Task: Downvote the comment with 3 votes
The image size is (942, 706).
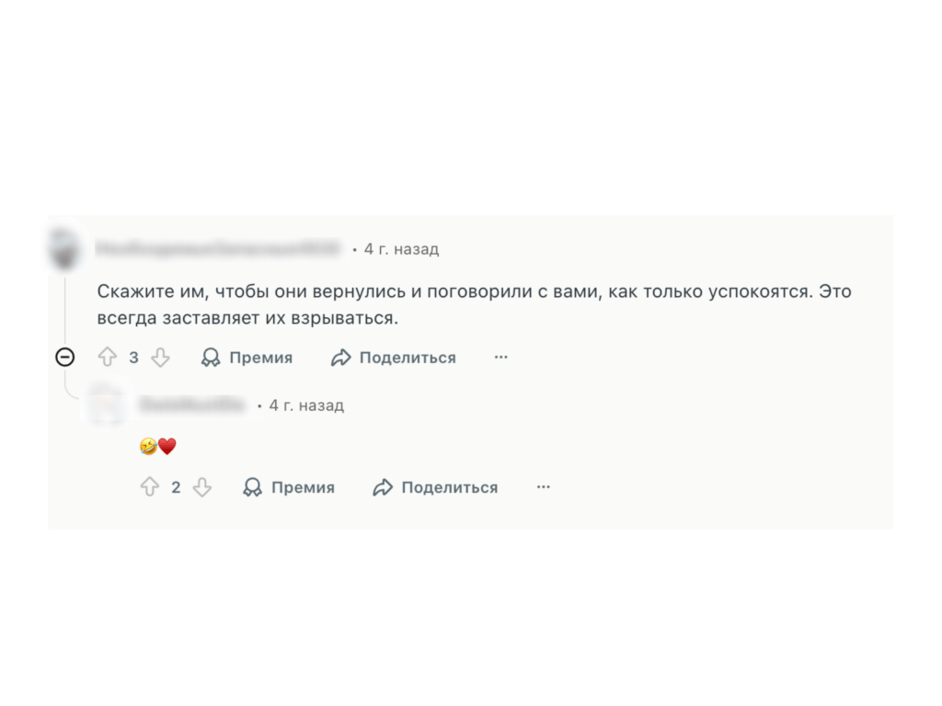Action: pyautogui.click(x=160, y=358)
